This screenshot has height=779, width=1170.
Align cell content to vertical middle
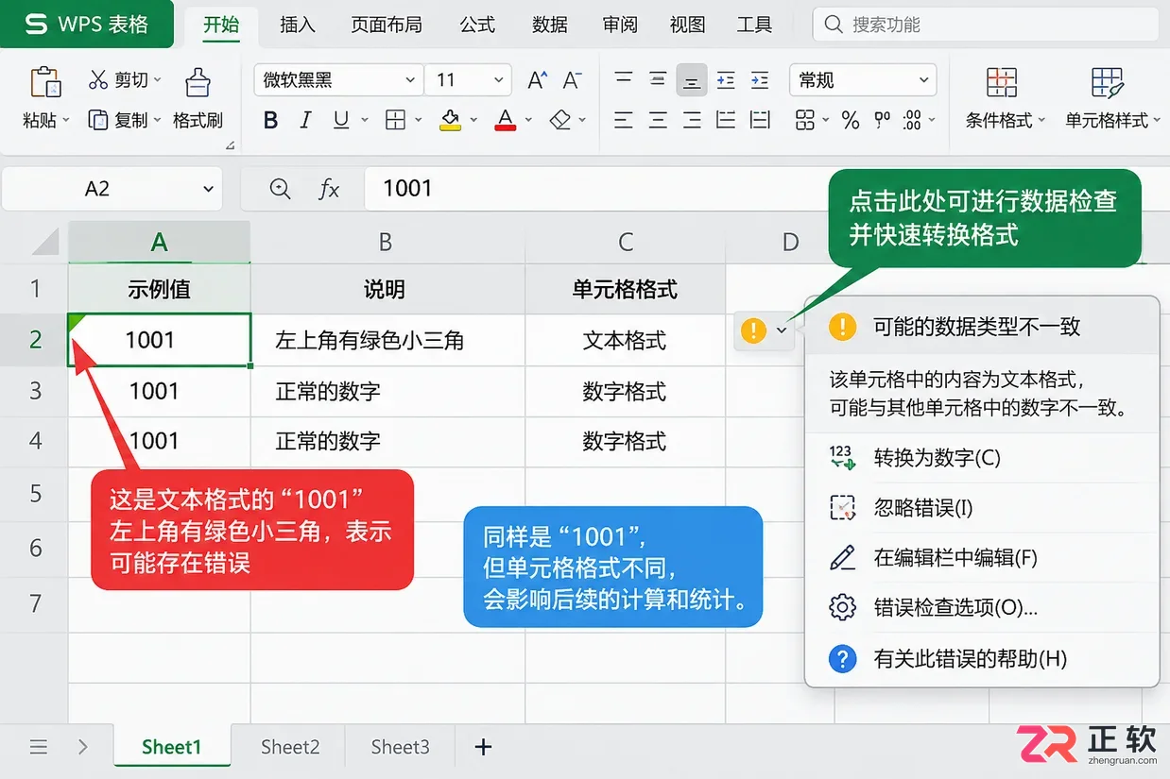pos(658,79)
